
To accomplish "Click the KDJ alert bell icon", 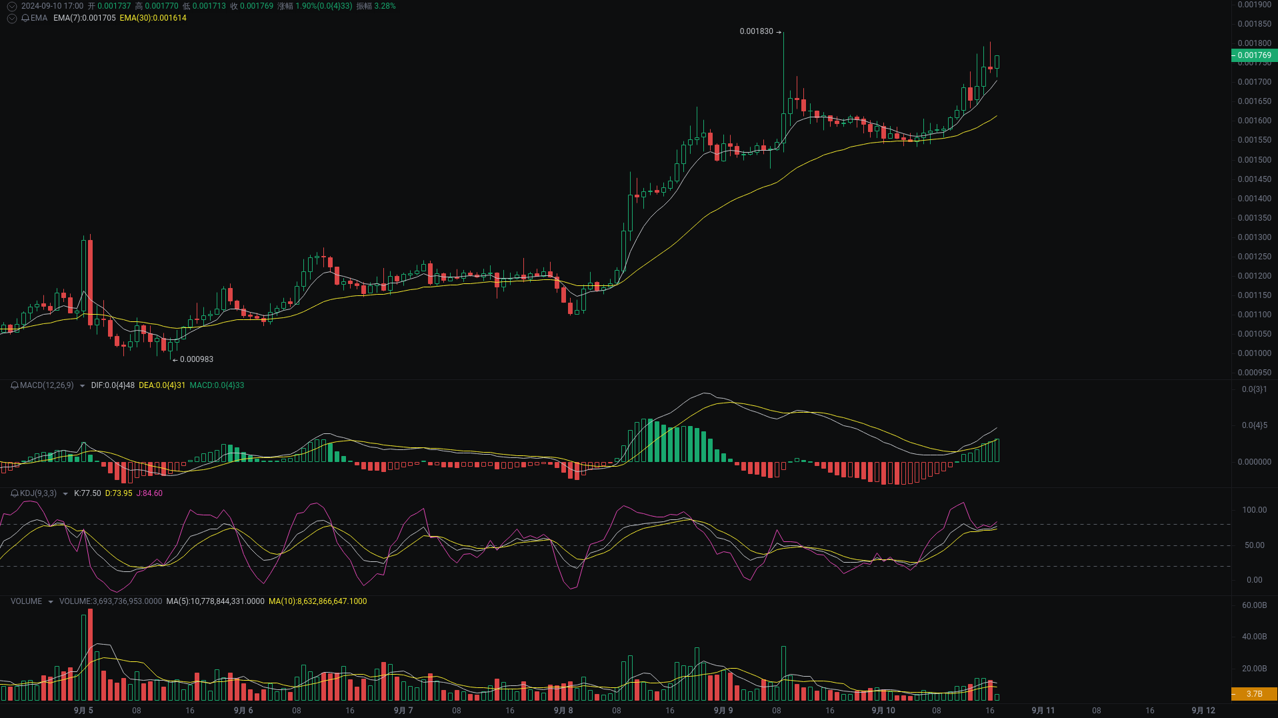I will [x=15, y=493].
